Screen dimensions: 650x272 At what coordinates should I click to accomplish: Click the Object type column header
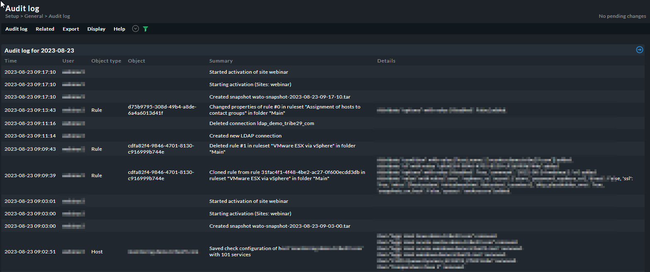click(106, 61)
